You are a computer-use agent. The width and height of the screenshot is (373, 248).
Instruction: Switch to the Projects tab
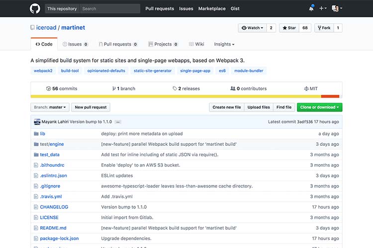pyautogui.click(x=163, y=44)
